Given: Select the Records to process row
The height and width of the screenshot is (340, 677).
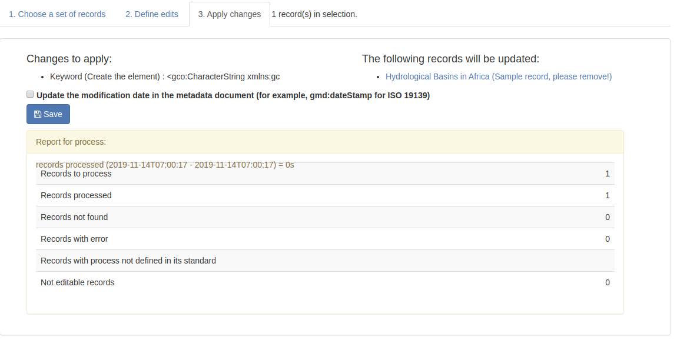Looking at the screenshot, I should (x=325, y=174).
